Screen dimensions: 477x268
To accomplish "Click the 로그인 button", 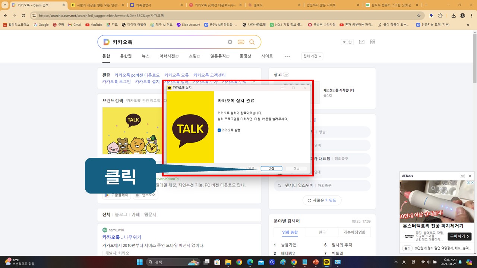I will tap(347, 42).
